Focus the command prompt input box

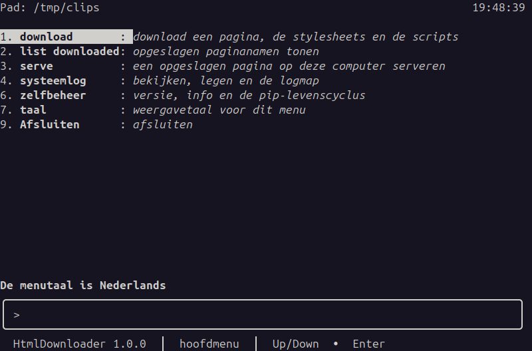(263, 314)
